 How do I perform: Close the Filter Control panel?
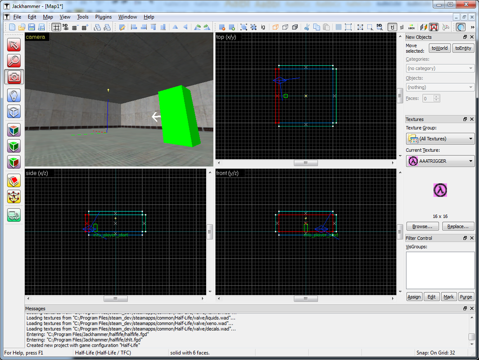(x=472, y=238)
